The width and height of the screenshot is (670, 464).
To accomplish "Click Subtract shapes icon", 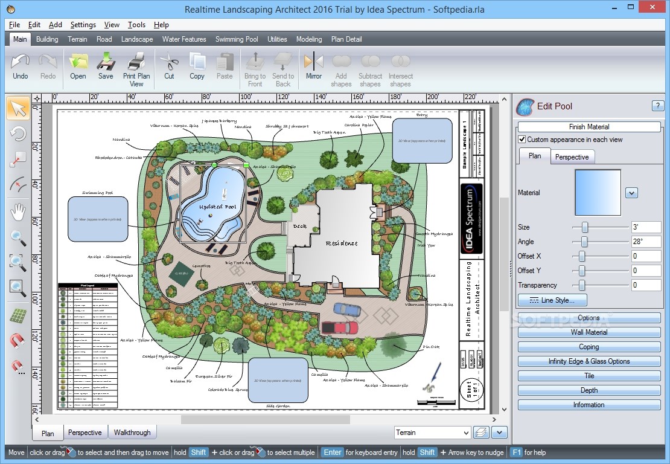I will (370, 69).
